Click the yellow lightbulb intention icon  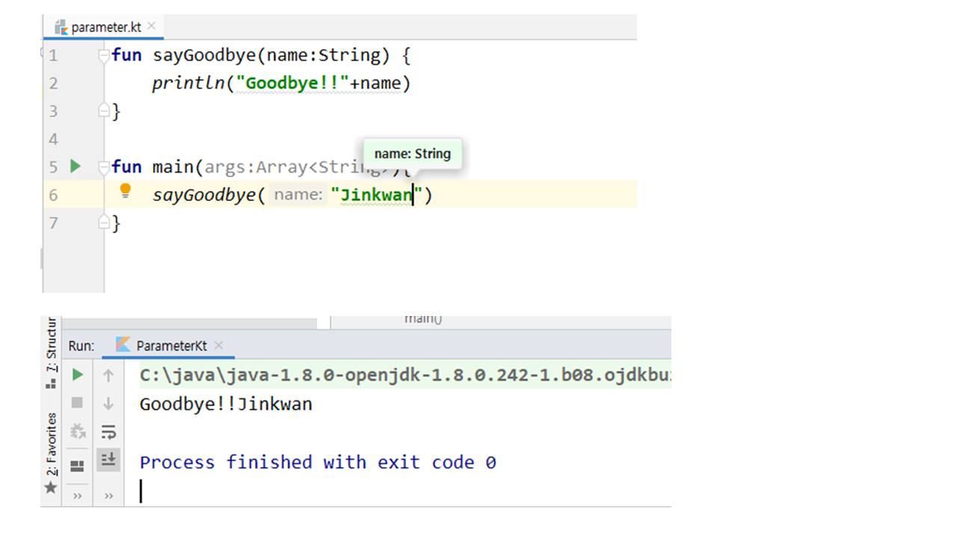(x=126, y=191)
